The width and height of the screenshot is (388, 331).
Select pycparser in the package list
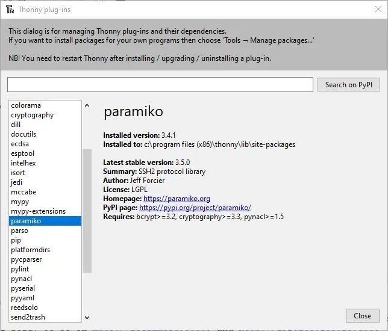pos(45,259)
